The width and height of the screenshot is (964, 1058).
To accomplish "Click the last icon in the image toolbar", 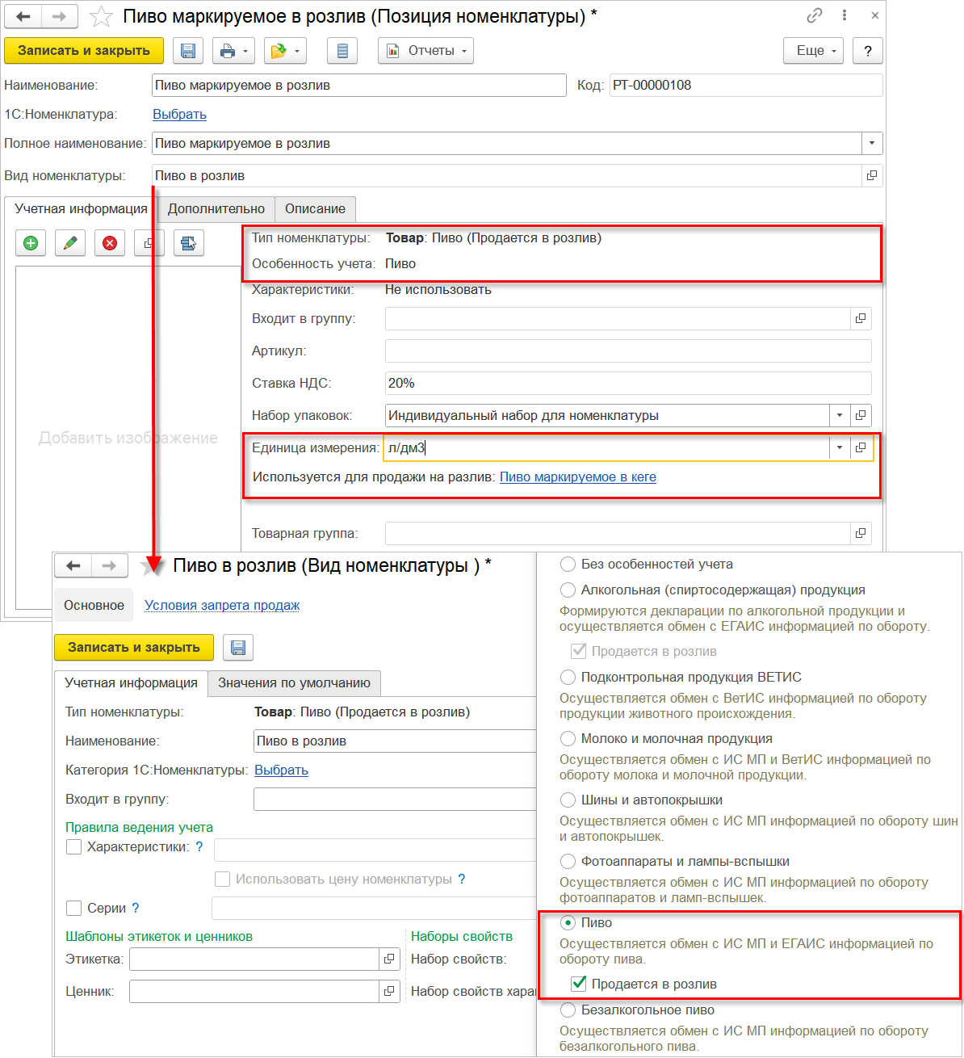I will 188,242.
